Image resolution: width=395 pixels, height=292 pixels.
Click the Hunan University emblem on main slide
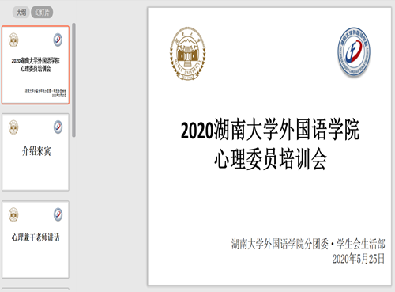pyautogui.click(x=187, y=53)
